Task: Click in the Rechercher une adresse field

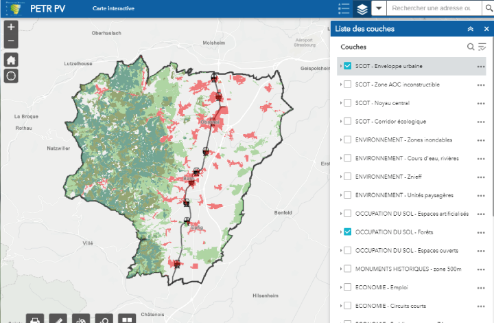Action: (434, 8)
